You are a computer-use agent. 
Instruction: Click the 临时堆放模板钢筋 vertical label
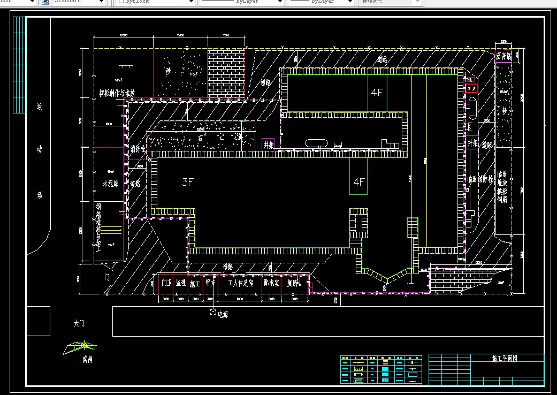[502, 187]
